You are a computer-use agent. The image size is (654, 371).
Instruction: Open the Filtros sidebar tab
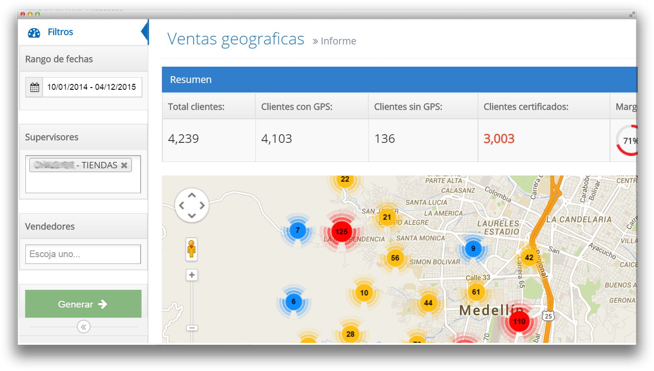click(x=60, y=32)
